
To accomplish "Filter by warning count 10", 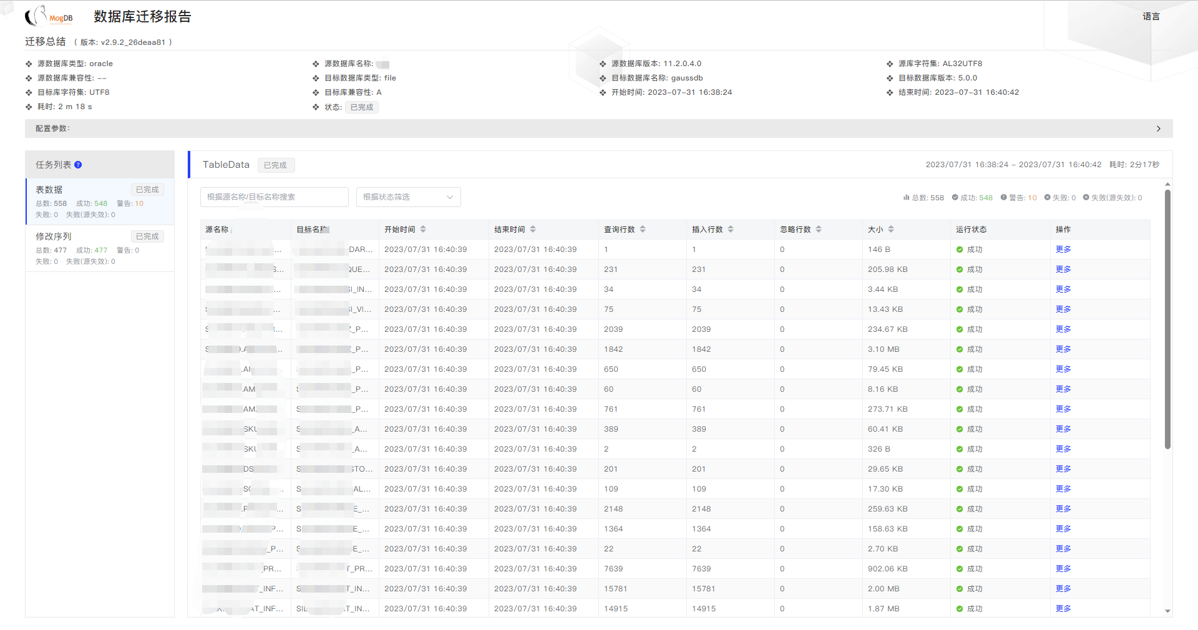I will (1019, 198).
